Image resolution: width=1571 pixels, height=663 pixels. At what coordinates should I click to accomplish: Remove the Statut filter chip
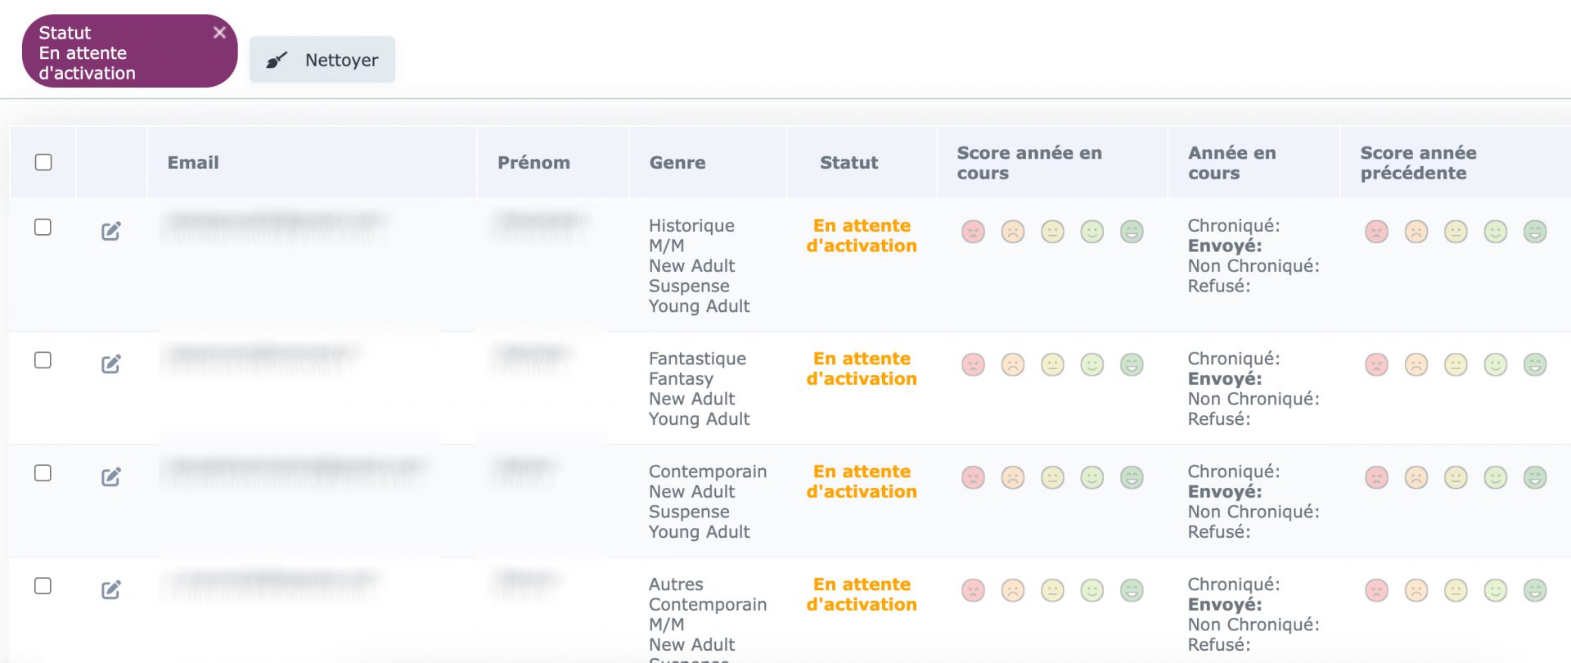pos(219,33)
